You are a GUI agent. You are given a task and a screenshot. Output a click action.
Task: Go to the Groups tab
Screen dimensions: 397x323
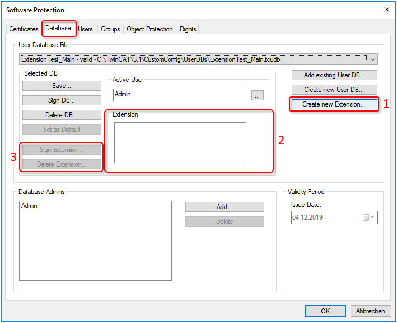click(x=110, y=29)
